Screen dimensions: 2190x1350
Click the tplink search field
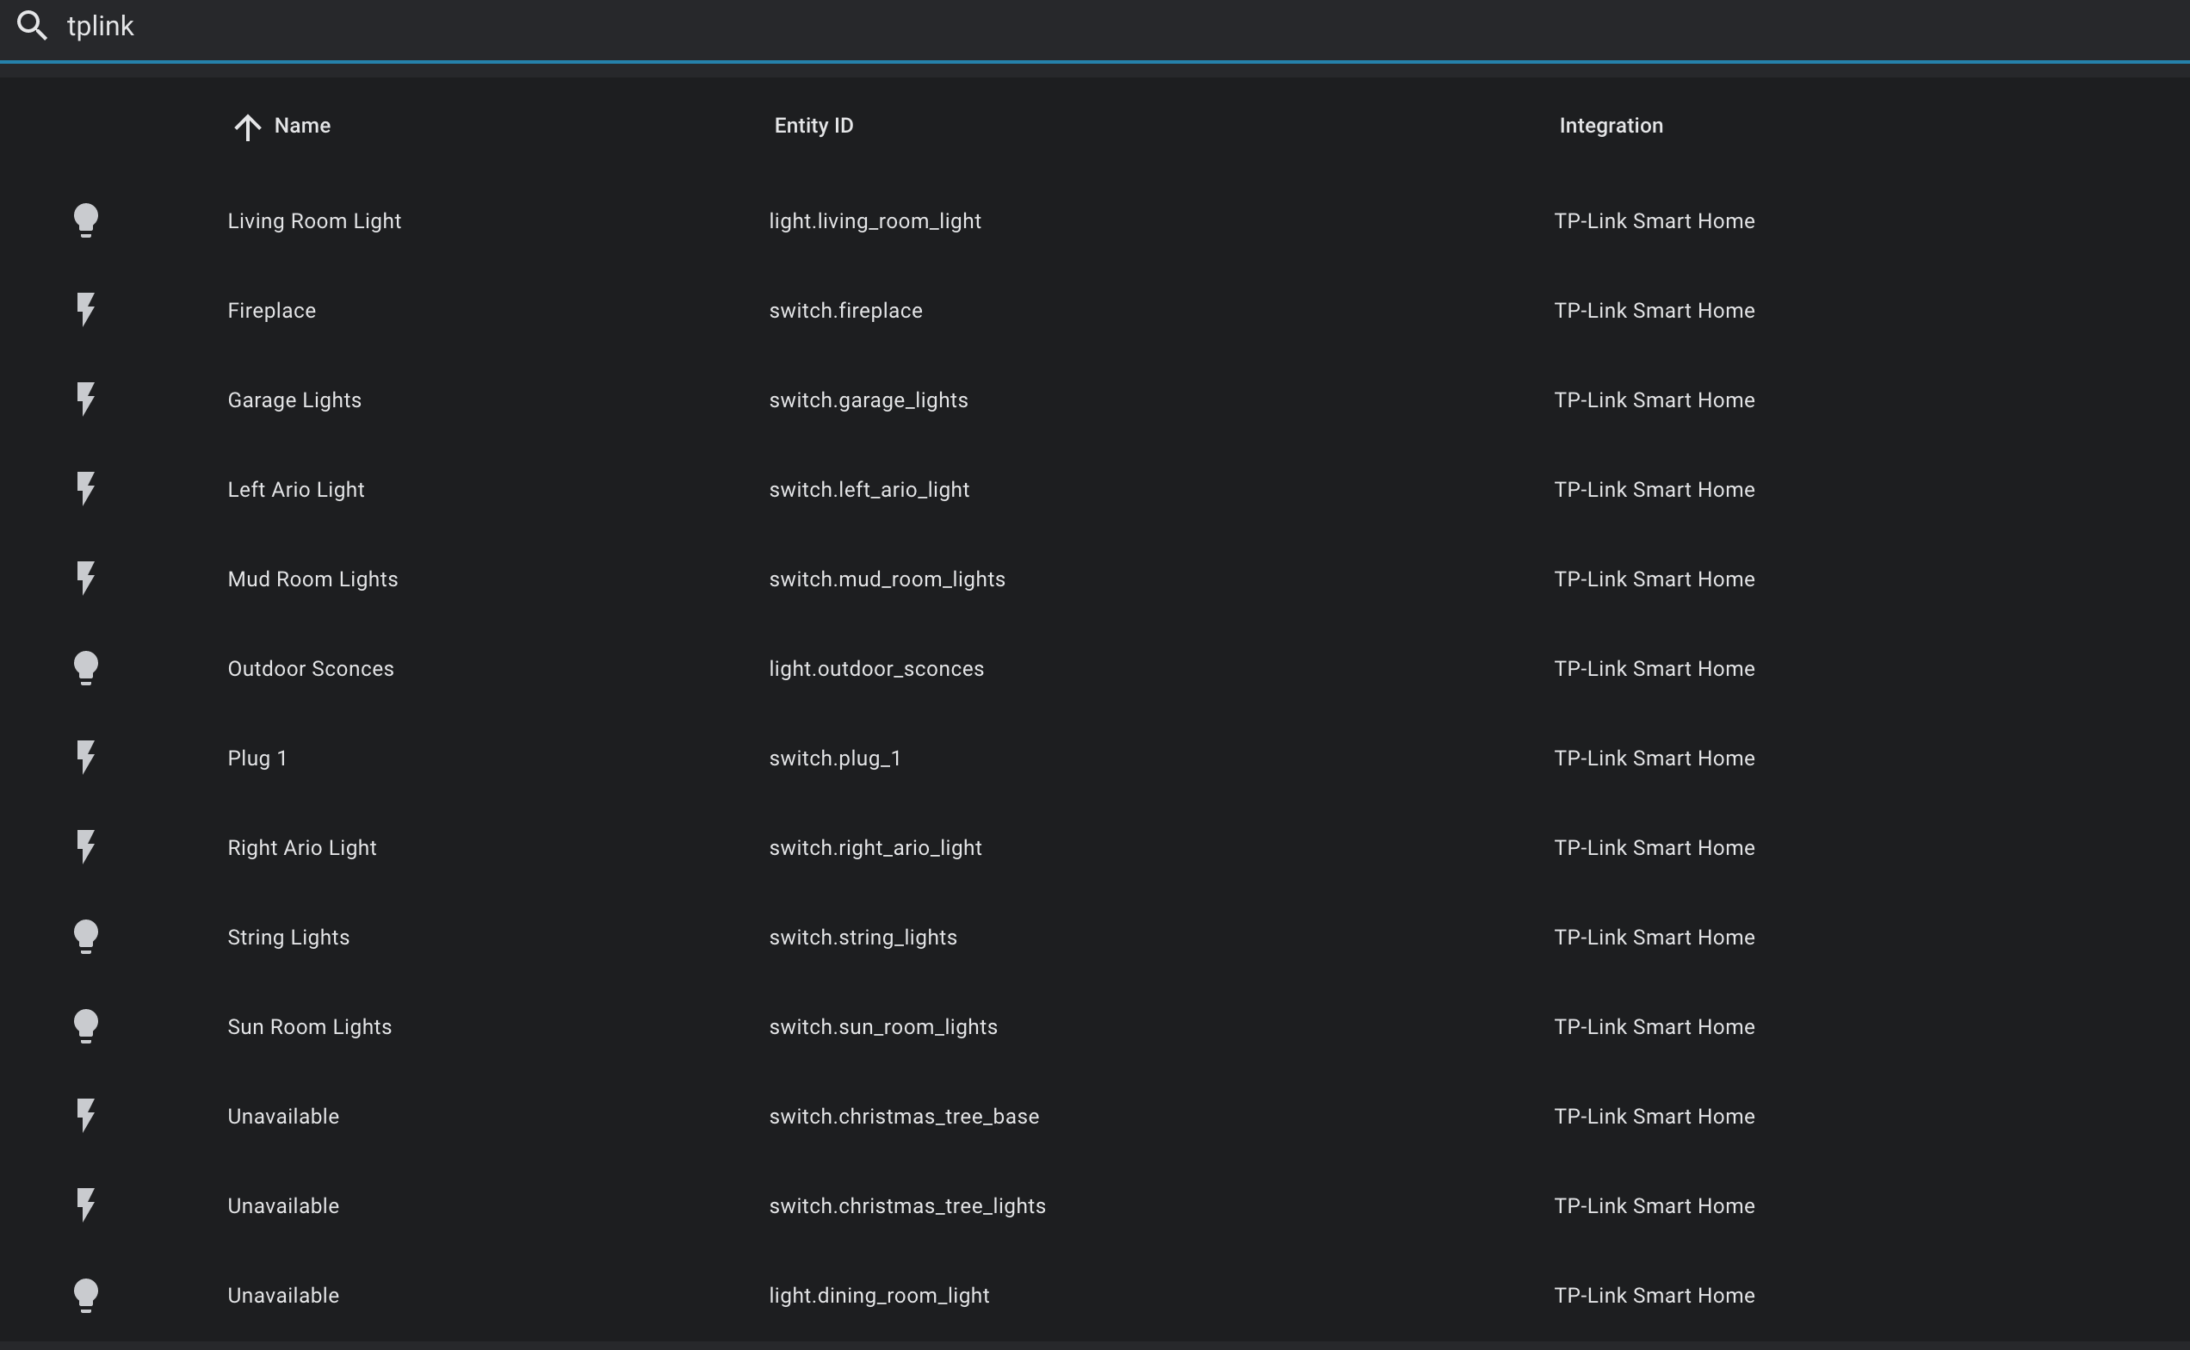535,27
